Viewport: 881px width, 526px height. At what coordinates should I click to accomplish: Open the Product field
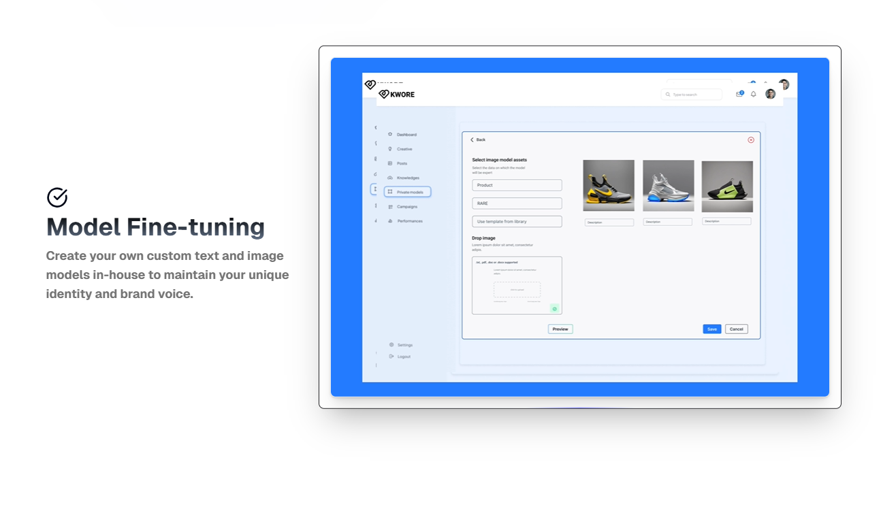point(517,185)
